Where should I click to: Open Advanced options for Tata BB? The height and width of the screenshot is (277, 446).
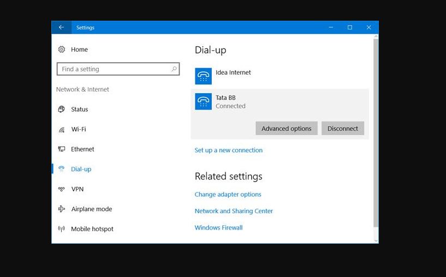tap(287, 129)
